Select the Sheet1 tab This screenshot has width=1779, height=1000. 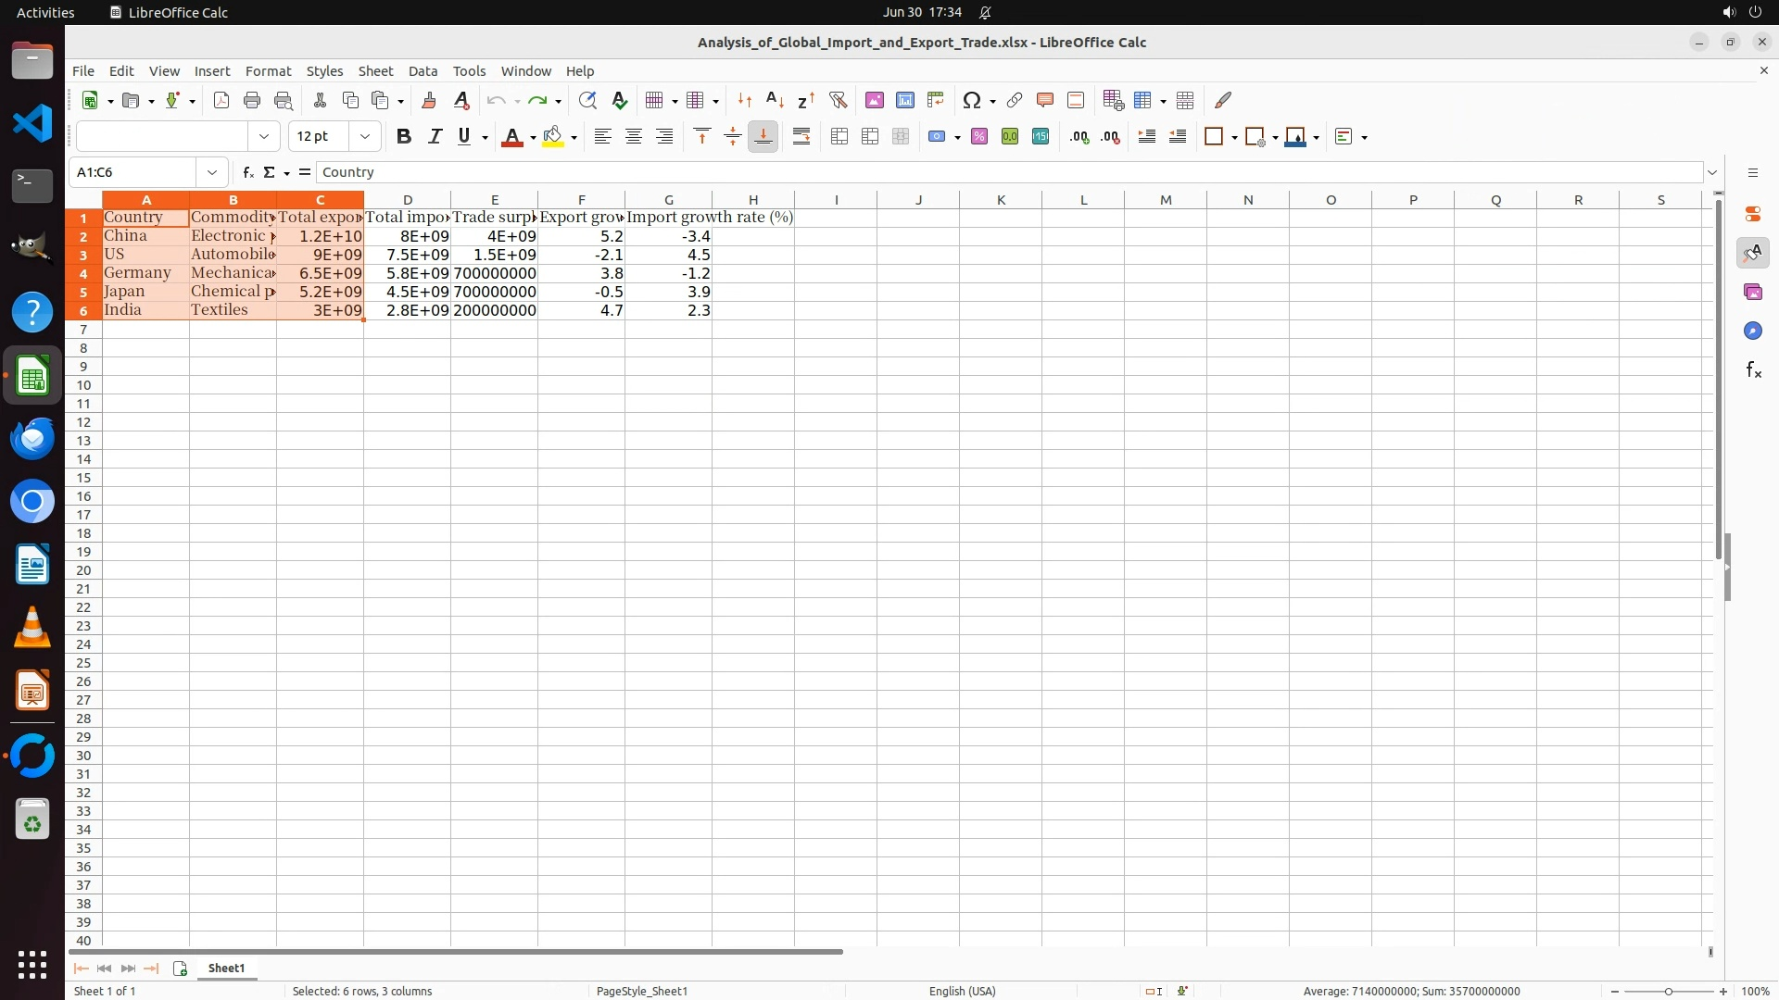226,968
